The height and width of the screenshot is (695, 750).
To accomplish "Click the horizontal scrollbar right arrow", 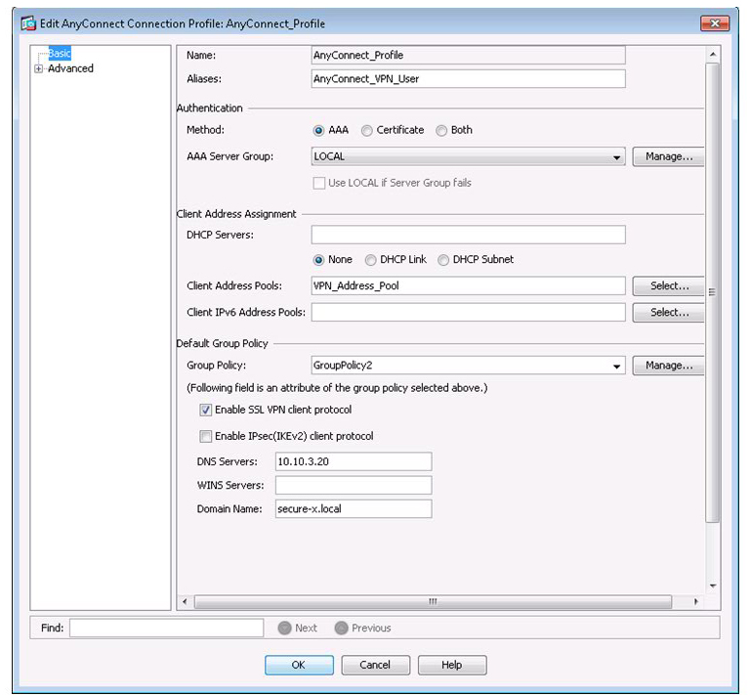I will click(x=696, y=602).
